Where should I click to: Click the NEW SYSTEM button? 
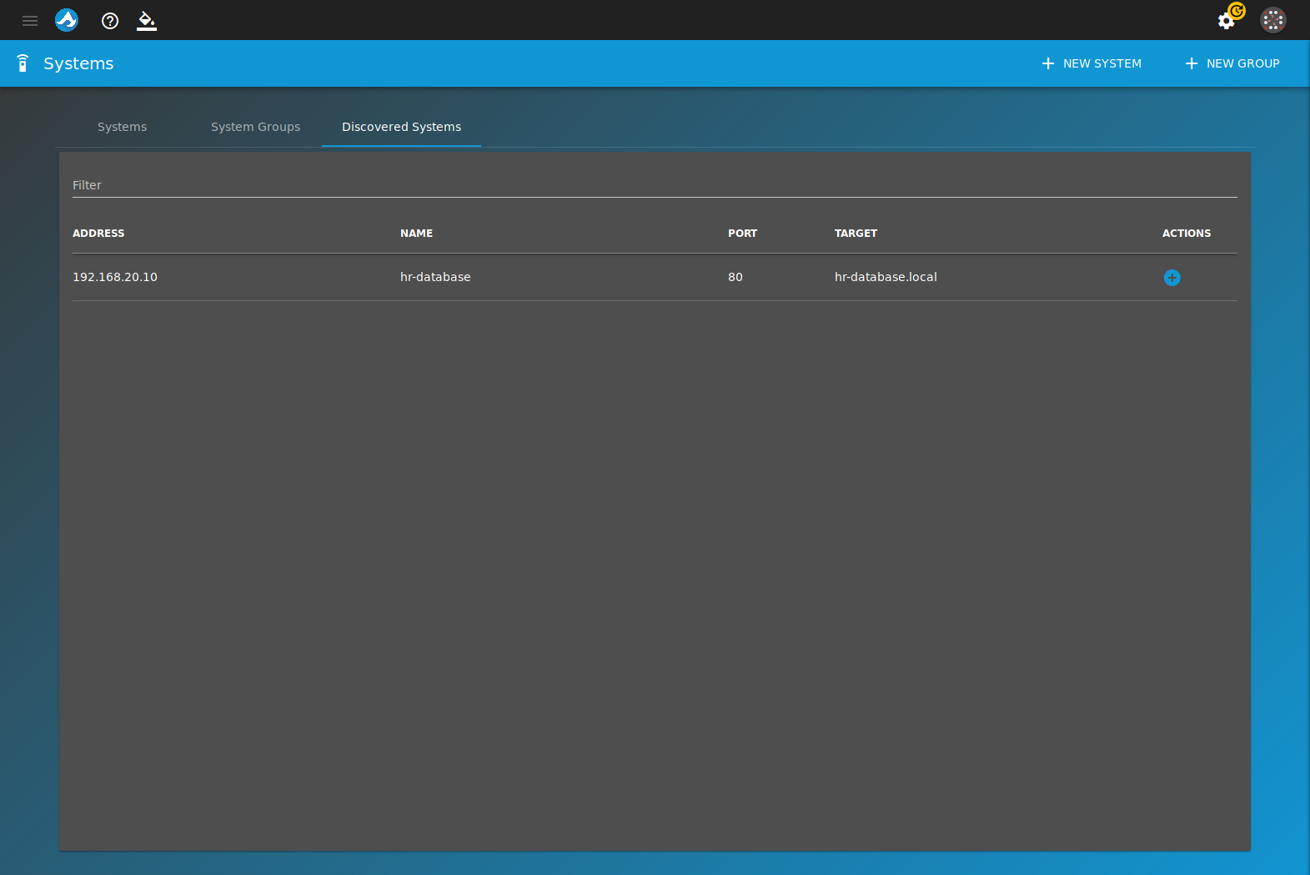pos(1092,63)
